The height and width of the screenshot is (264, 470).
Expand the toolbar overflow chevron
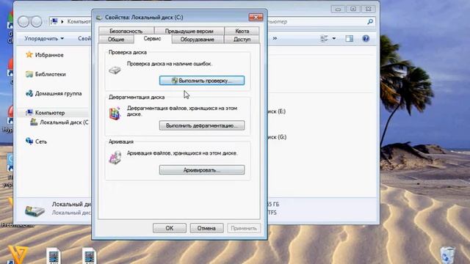(x=275, y=38)
